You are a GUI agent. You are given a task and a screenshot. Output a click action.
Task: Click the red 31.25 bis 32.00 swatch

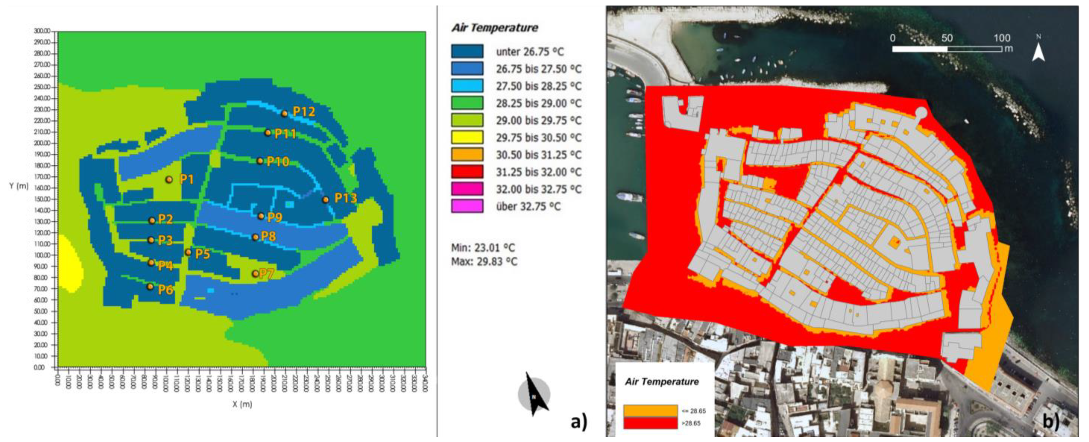pyautogui.click(x=467, y=172)
